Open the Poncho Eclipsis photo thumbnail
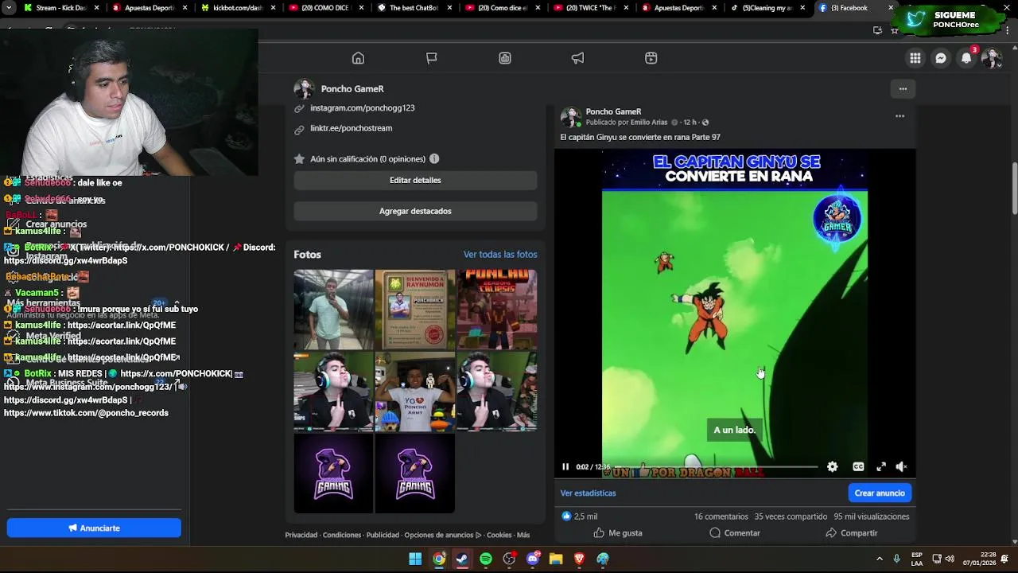1018x573 pixels. (x=497, y=310)
